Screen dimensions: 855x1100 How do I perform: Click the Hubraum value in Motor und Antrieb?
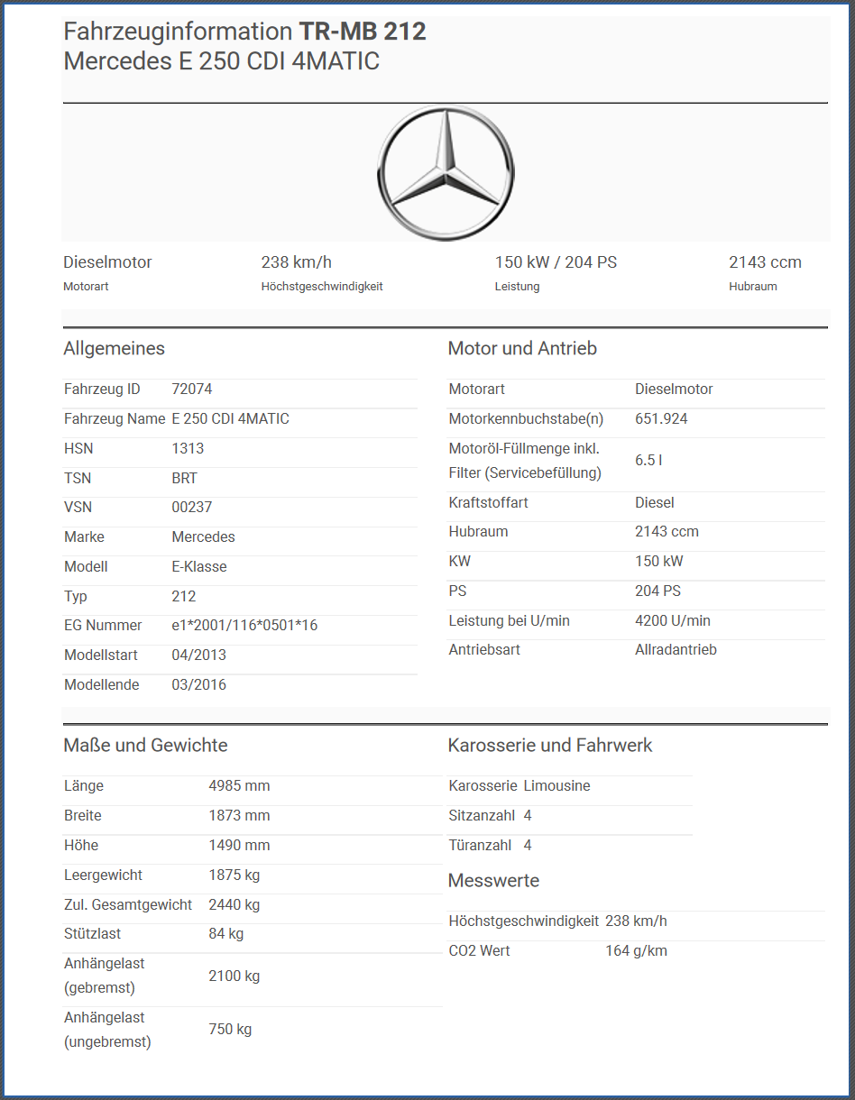tap(667, 532)
